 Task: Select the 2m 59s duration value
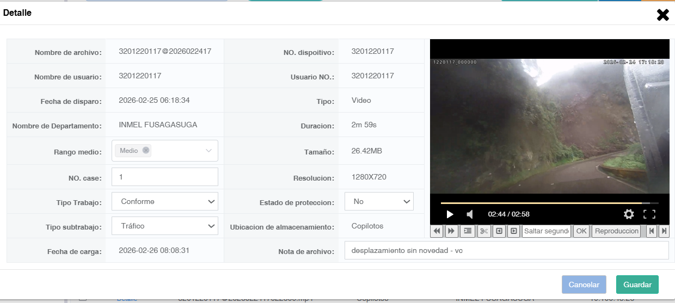pos(364,125)
